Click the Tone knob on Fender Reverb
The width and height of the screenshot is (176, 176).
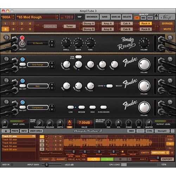(90, 43)
